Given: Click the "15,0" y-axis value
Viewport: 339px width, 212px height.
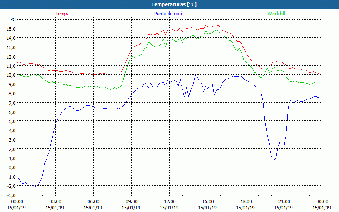Looking at the screenshot, I should coord(11,29).
